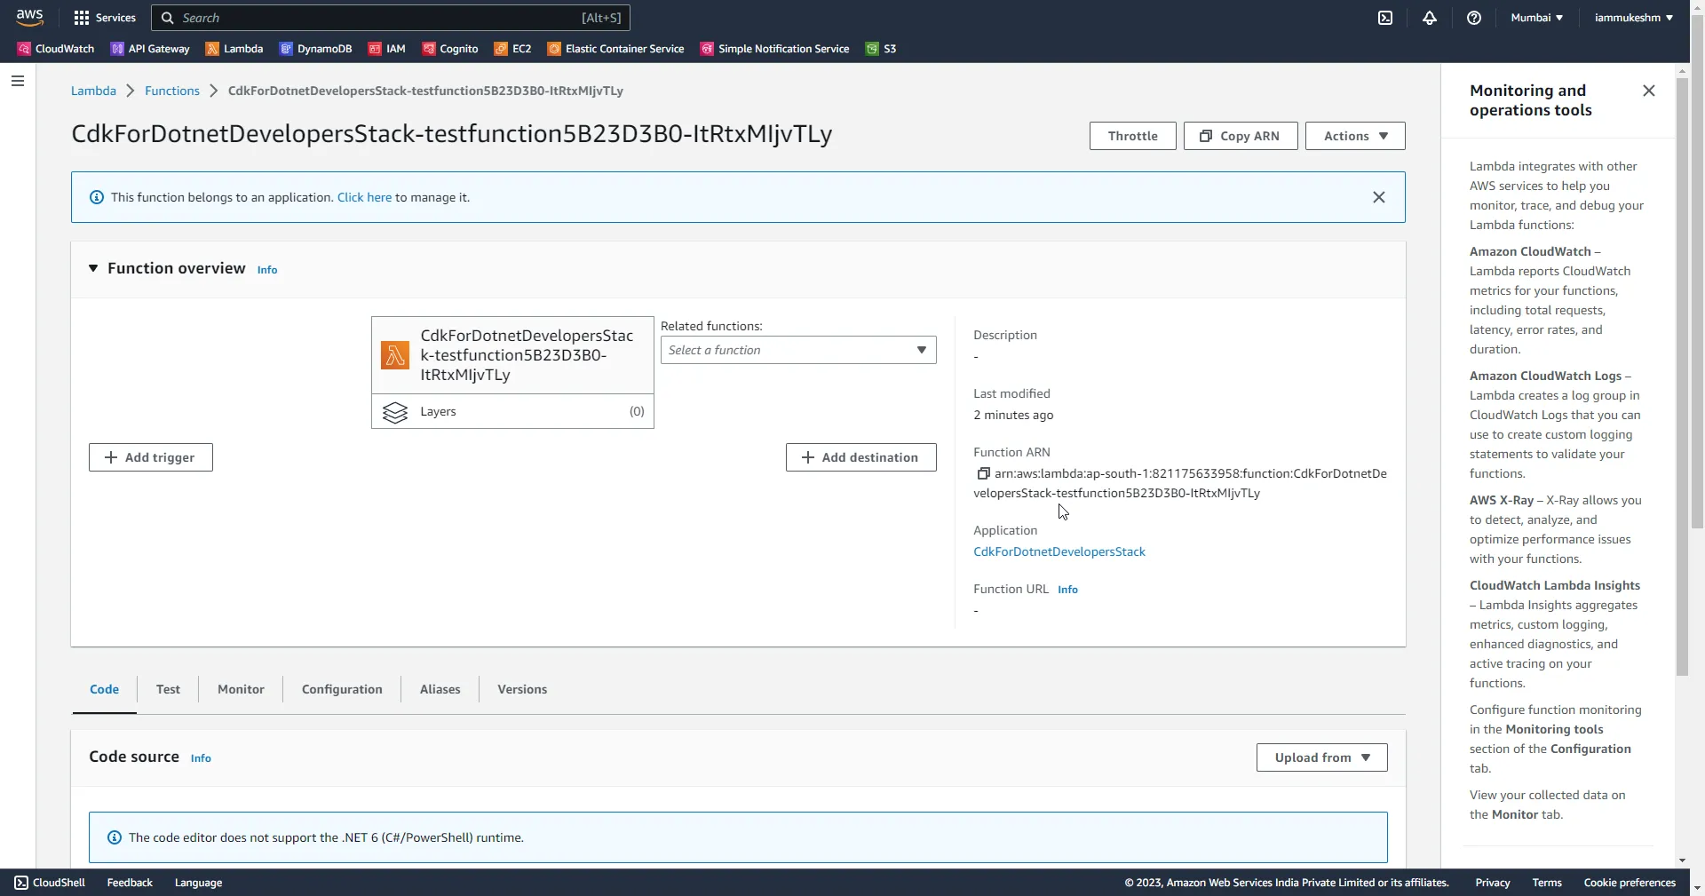Open DynamoDB from the favorites bar
The image size is (1705, 896).
click(x=323, y=49)
